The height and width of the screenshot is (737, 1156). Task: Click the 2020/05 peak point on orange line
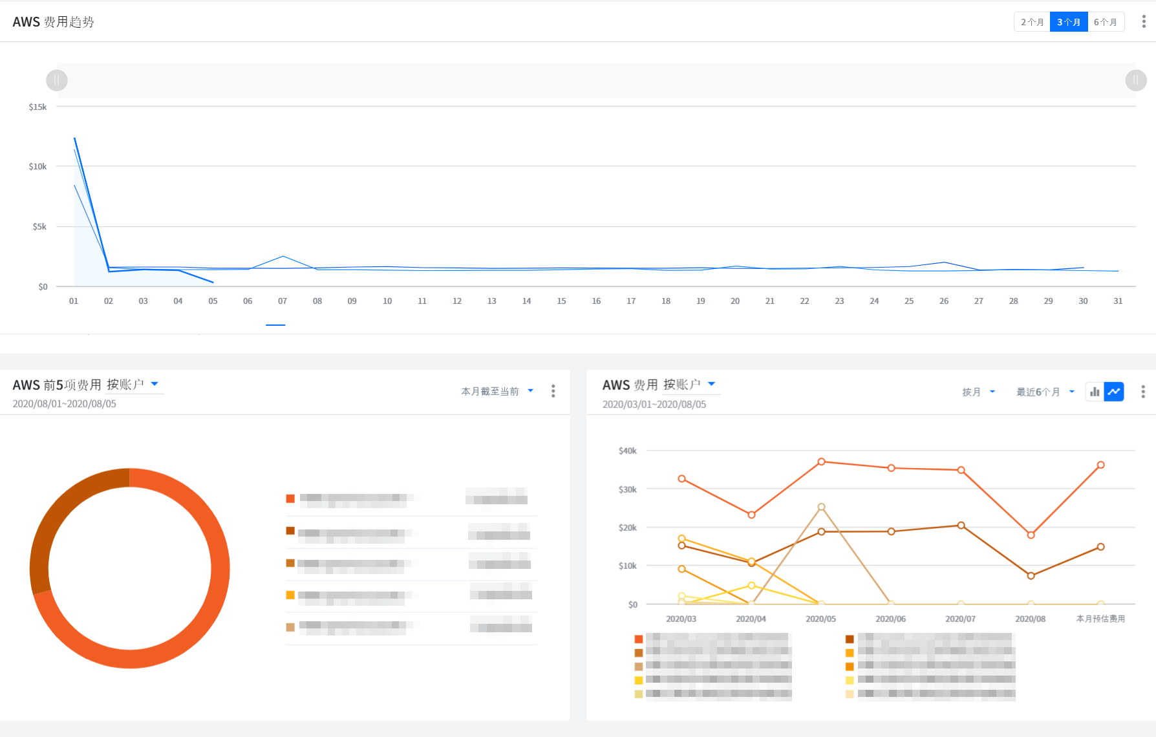(x=821, y=462)
